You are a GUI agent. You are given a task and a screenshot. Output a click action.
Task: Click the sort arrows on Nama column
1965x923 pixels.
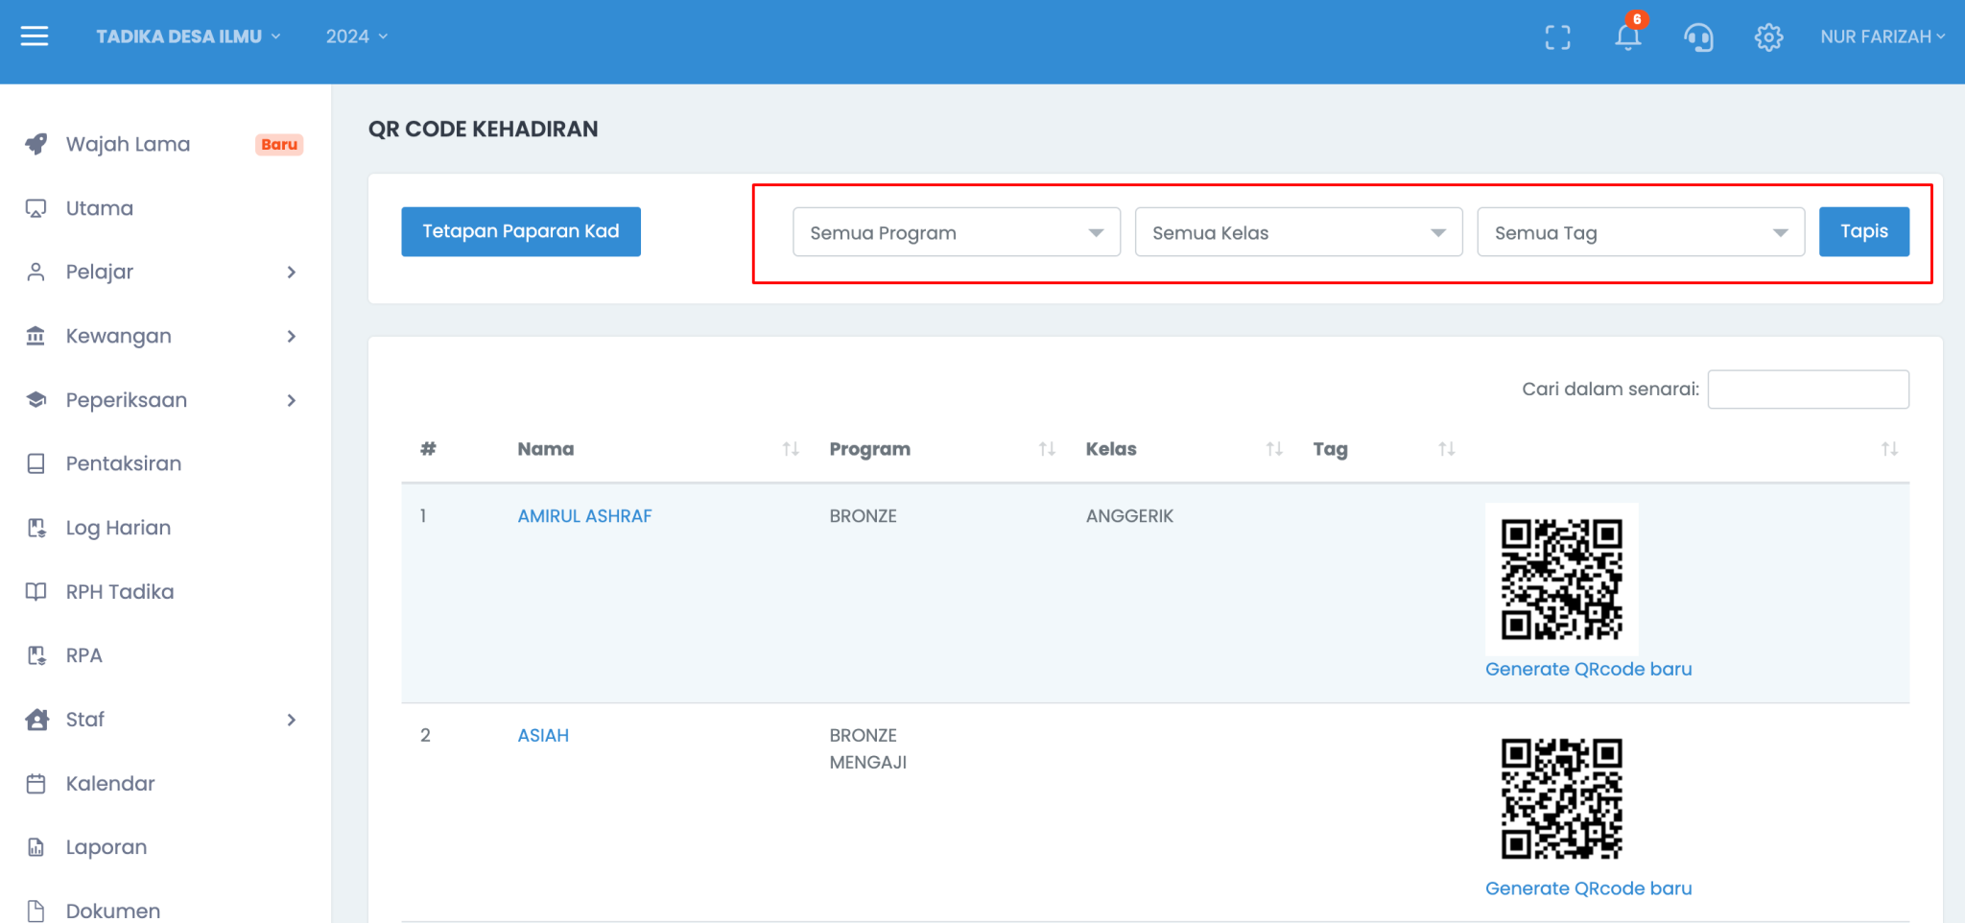click(x=790, y=449)
